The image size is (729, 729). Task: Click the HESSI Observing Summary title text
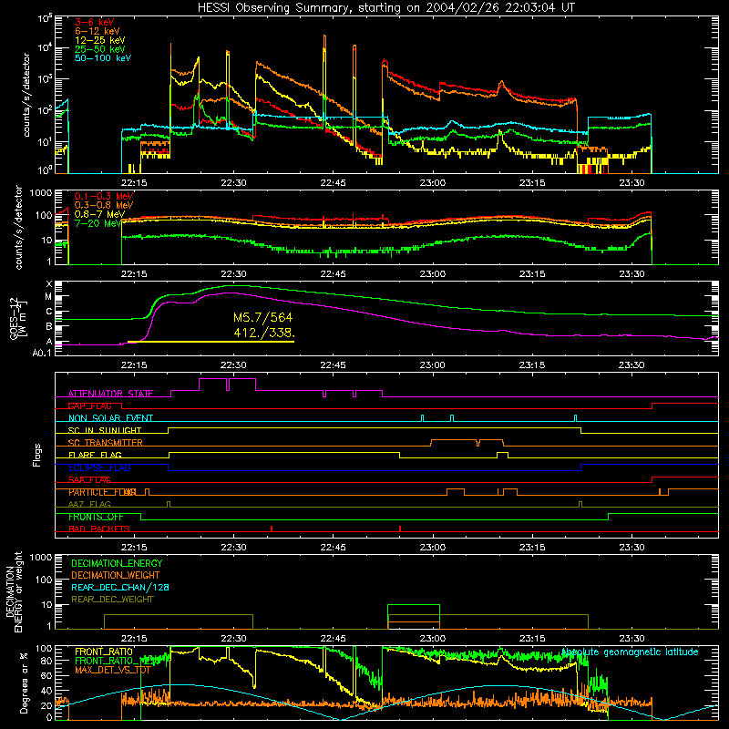point(386,7)
